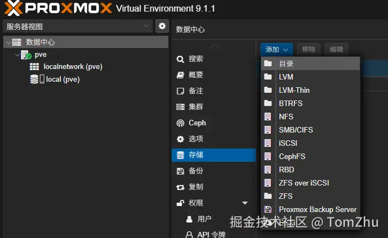Open the 选项 panel

214,139
